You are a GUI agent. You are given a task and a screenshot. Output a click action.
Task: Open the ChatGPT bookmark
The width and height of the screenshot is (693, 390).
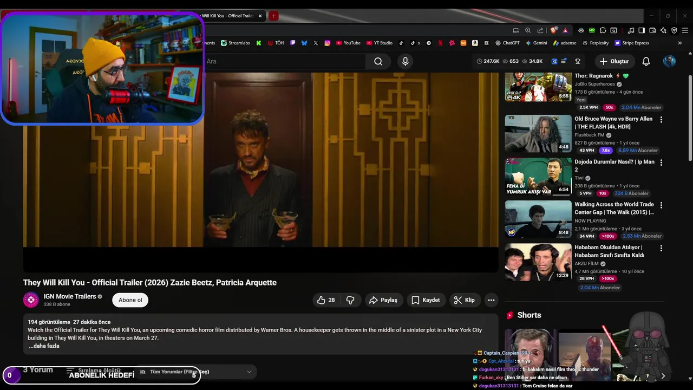point(507,43)
